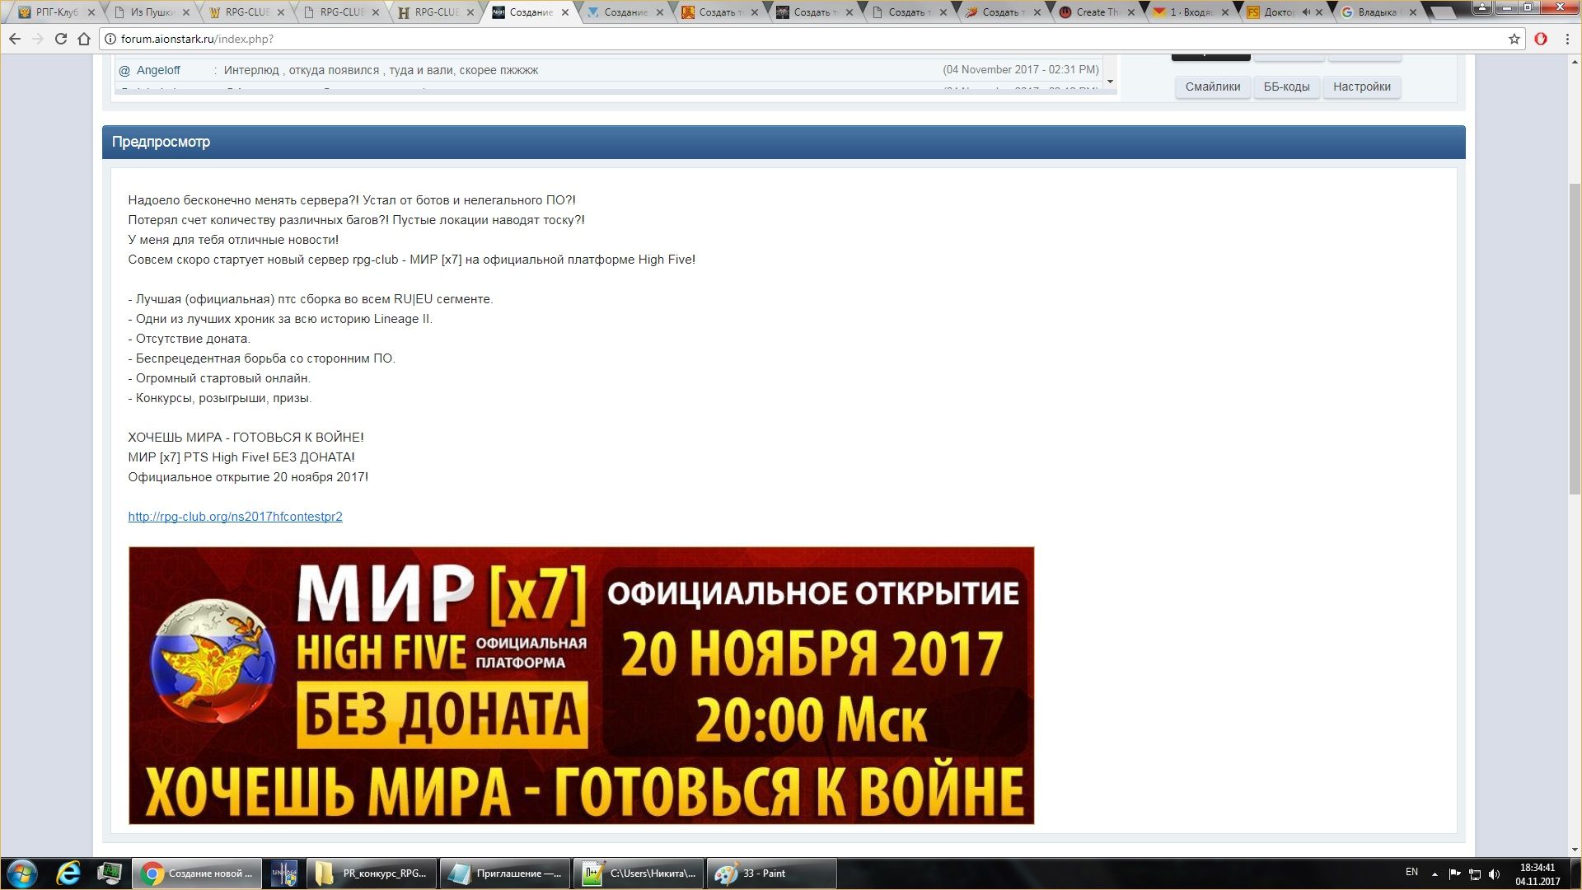Open system volume icon in tray
The width and height of the screenshot is (1582, 890).
point(1495,874)
